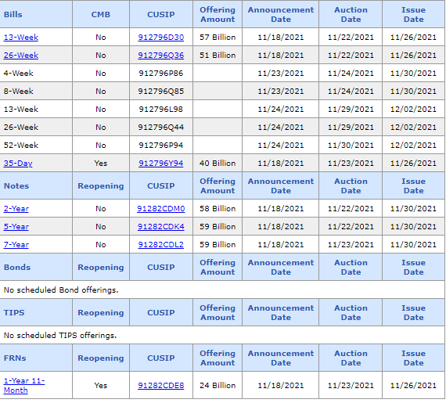
Task: Open the 26-Week bill link
Action: pos(21,56)
